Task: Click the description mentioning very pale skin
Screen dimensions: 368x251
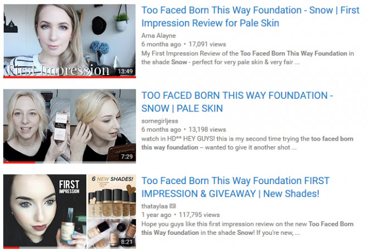Action: click(248, 58)
